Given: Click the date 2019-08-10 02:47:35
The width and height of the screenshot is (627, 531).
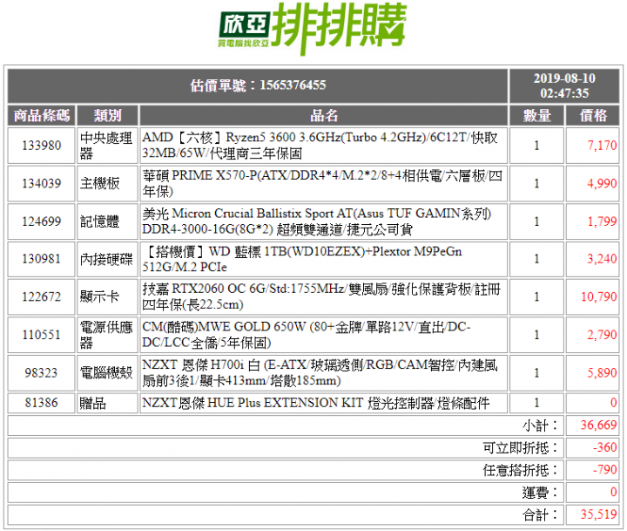Looking at the screenshot, I should 564,85.
